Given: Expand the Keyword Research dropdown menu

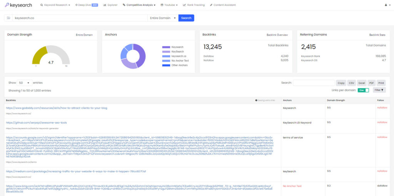Looking at the screenshot, I should coord(55,5).
